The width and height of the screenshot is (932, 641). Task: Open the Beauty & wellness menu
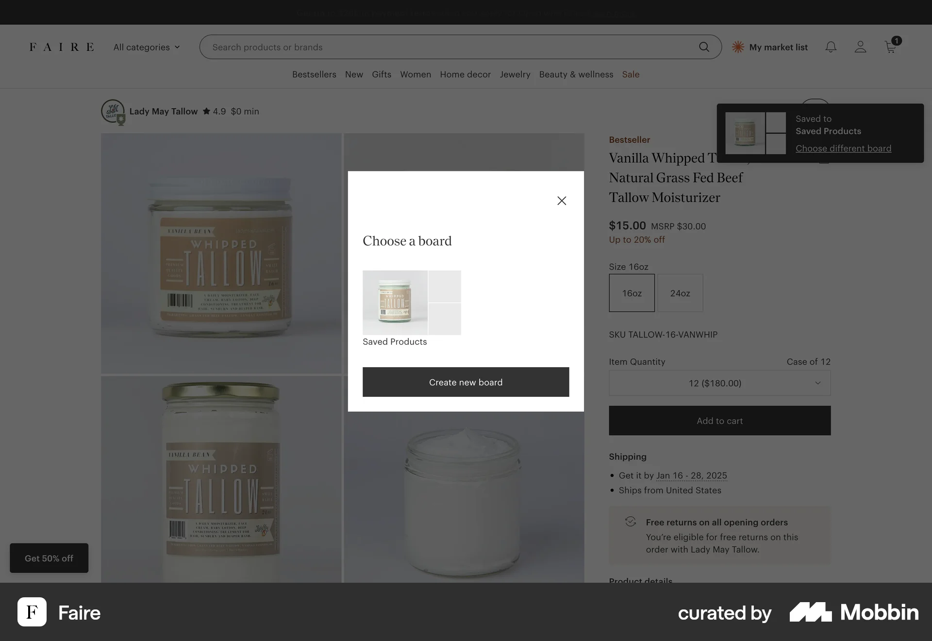(576, 74)
